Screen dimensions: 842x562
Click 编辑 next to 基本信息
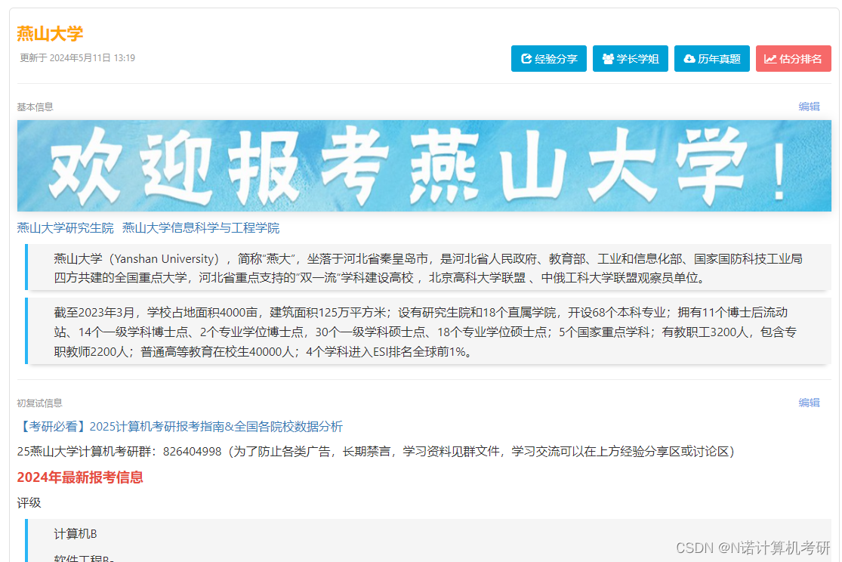(x=809, y=107)
